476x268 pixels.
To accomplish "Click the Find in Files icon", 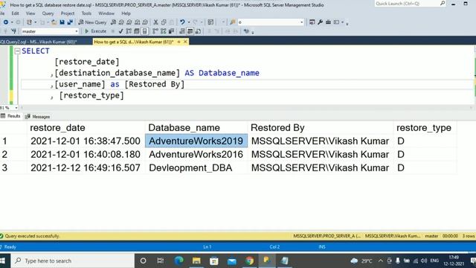I will tap(233, 22).
